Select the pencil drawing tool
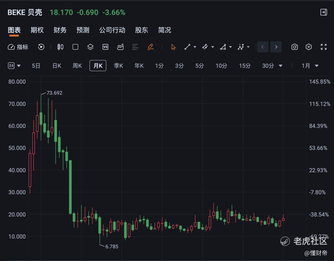The width and height of the screenshot is (334, 261). pyautogui.click(x=150, y=47)
